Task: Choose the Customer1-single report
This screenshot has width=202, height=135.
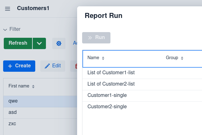Action: 107,95
